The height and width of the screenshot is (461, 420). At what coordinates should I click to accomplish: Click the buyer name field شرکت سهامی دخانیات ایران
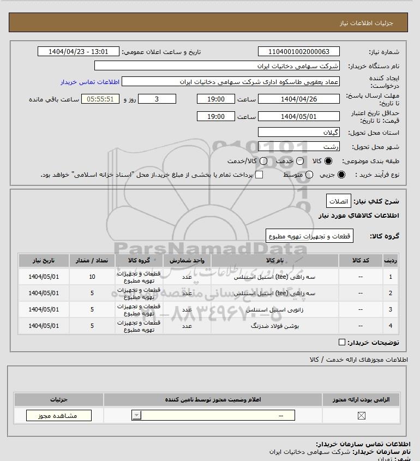[217, 66]
